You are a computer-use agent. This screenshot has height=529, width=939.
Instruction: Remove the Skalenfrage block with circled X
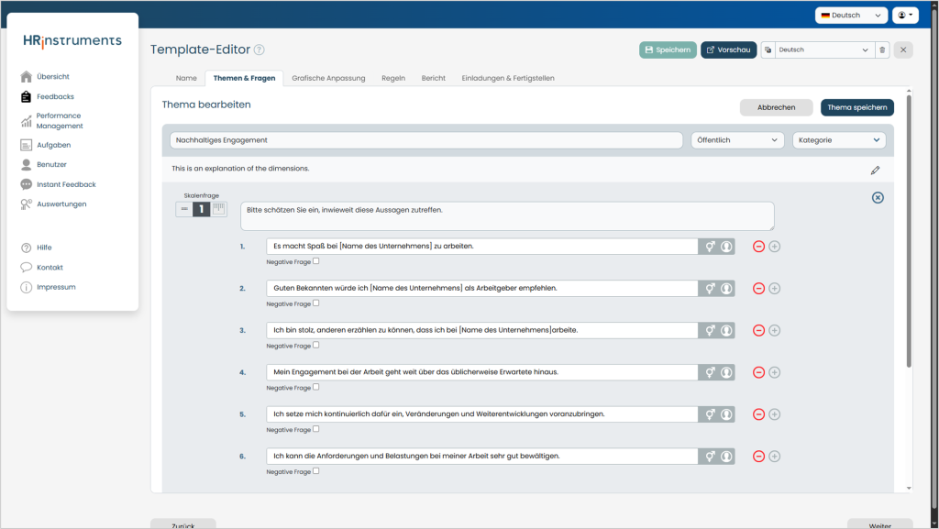pos(878,197)
